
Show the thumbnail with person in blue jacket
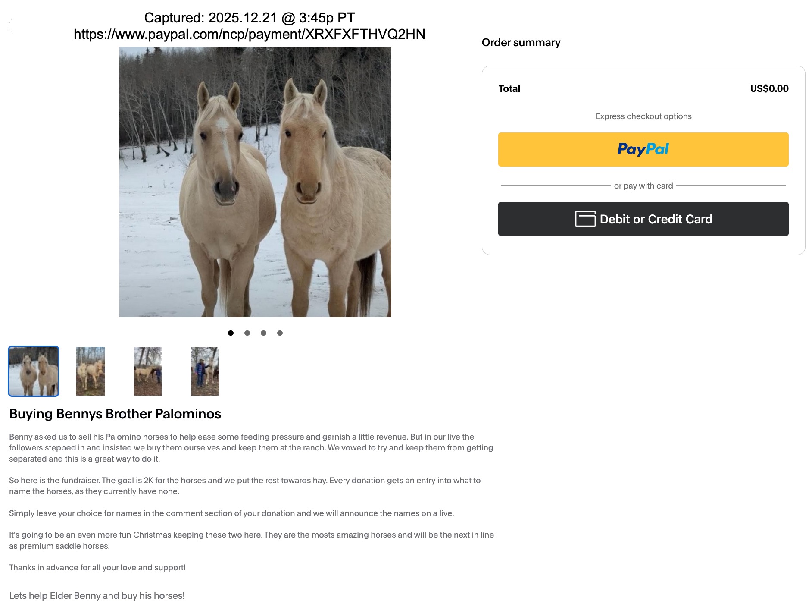[x=205, y=371]
